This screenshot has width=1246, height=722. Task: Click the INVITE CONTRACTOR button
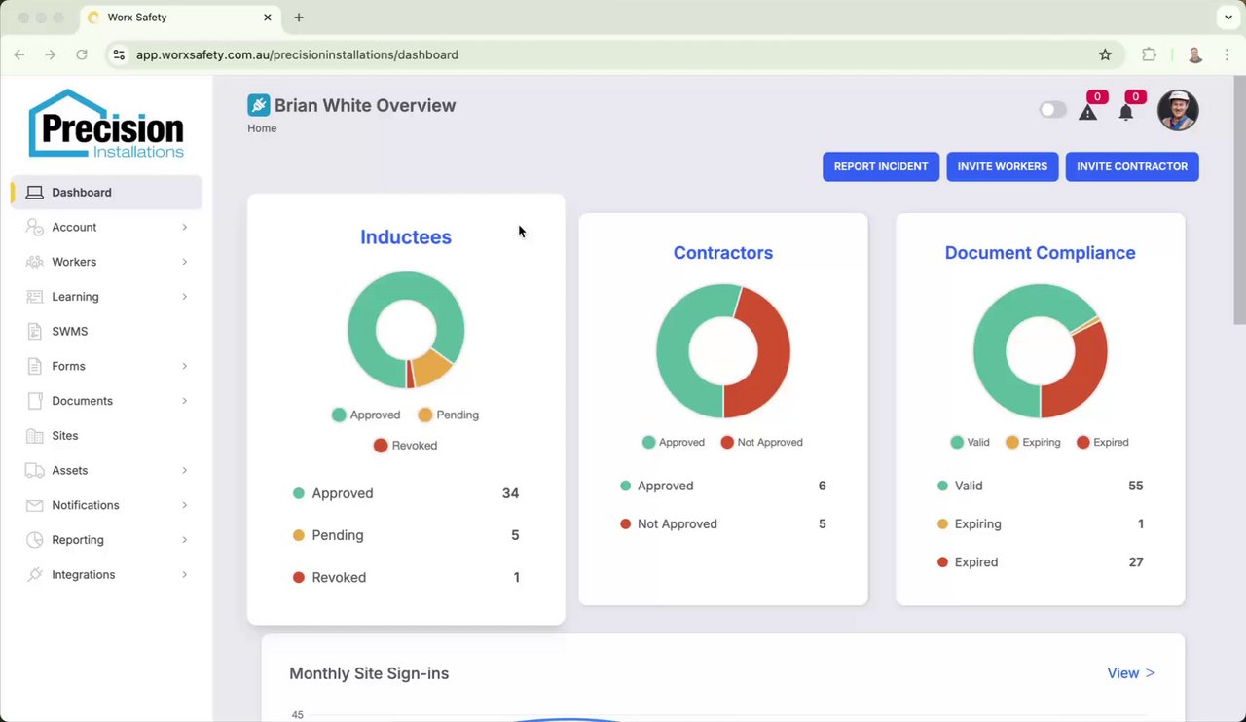tap(1132, 166)
